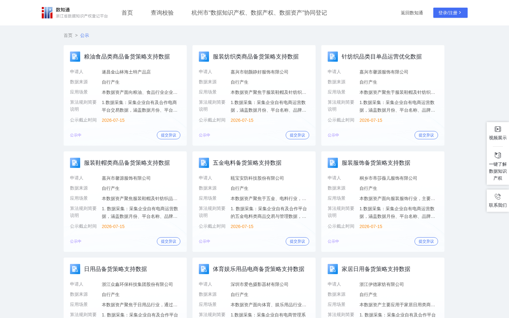The height and width of the screenshot is (318, 509).
Task: Click applicant 嘉兴市朝颜静好服饰有限公司
Action: (260, 72)
